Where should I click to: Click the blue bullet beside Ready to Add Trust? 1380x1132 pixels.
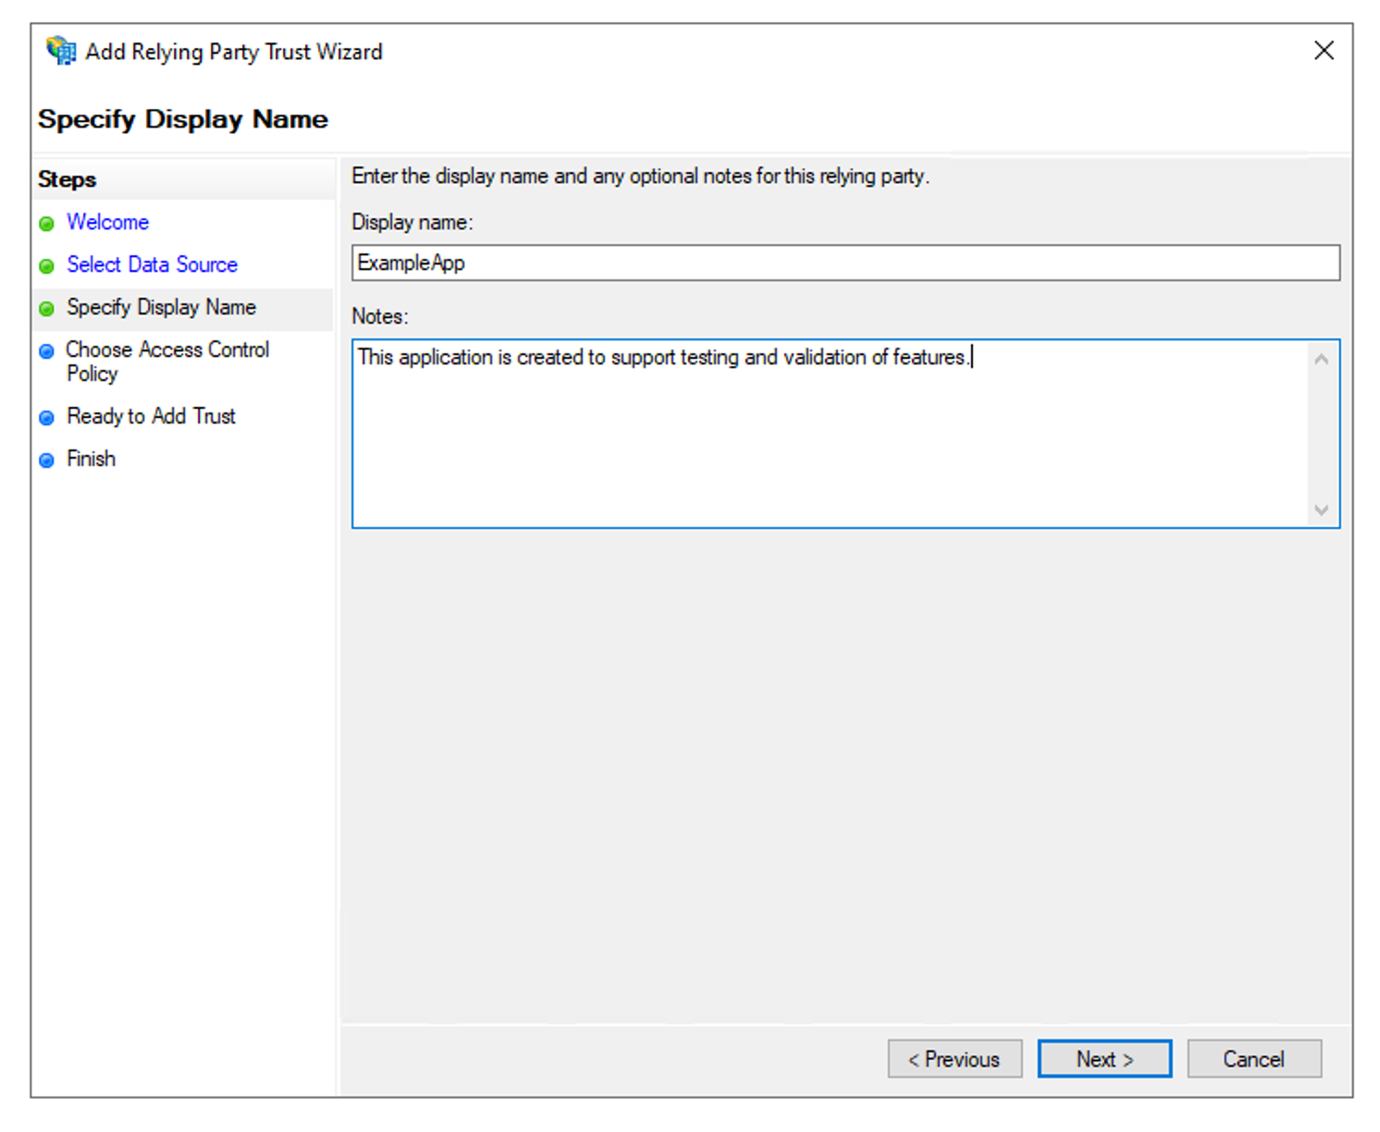46,417
